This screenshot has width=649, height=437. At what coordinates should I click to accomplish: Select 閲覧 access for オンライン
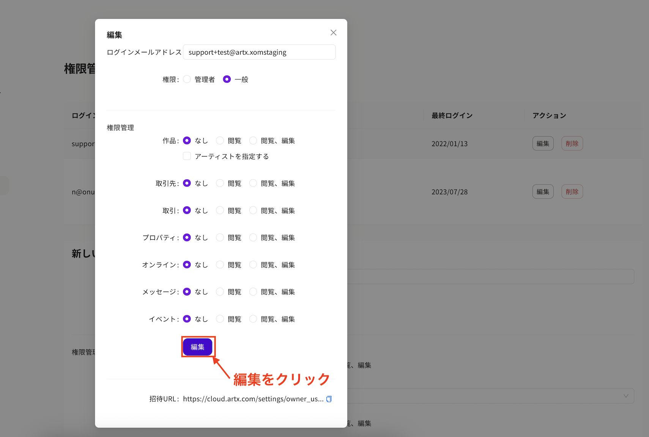click(x=220, y=265)
